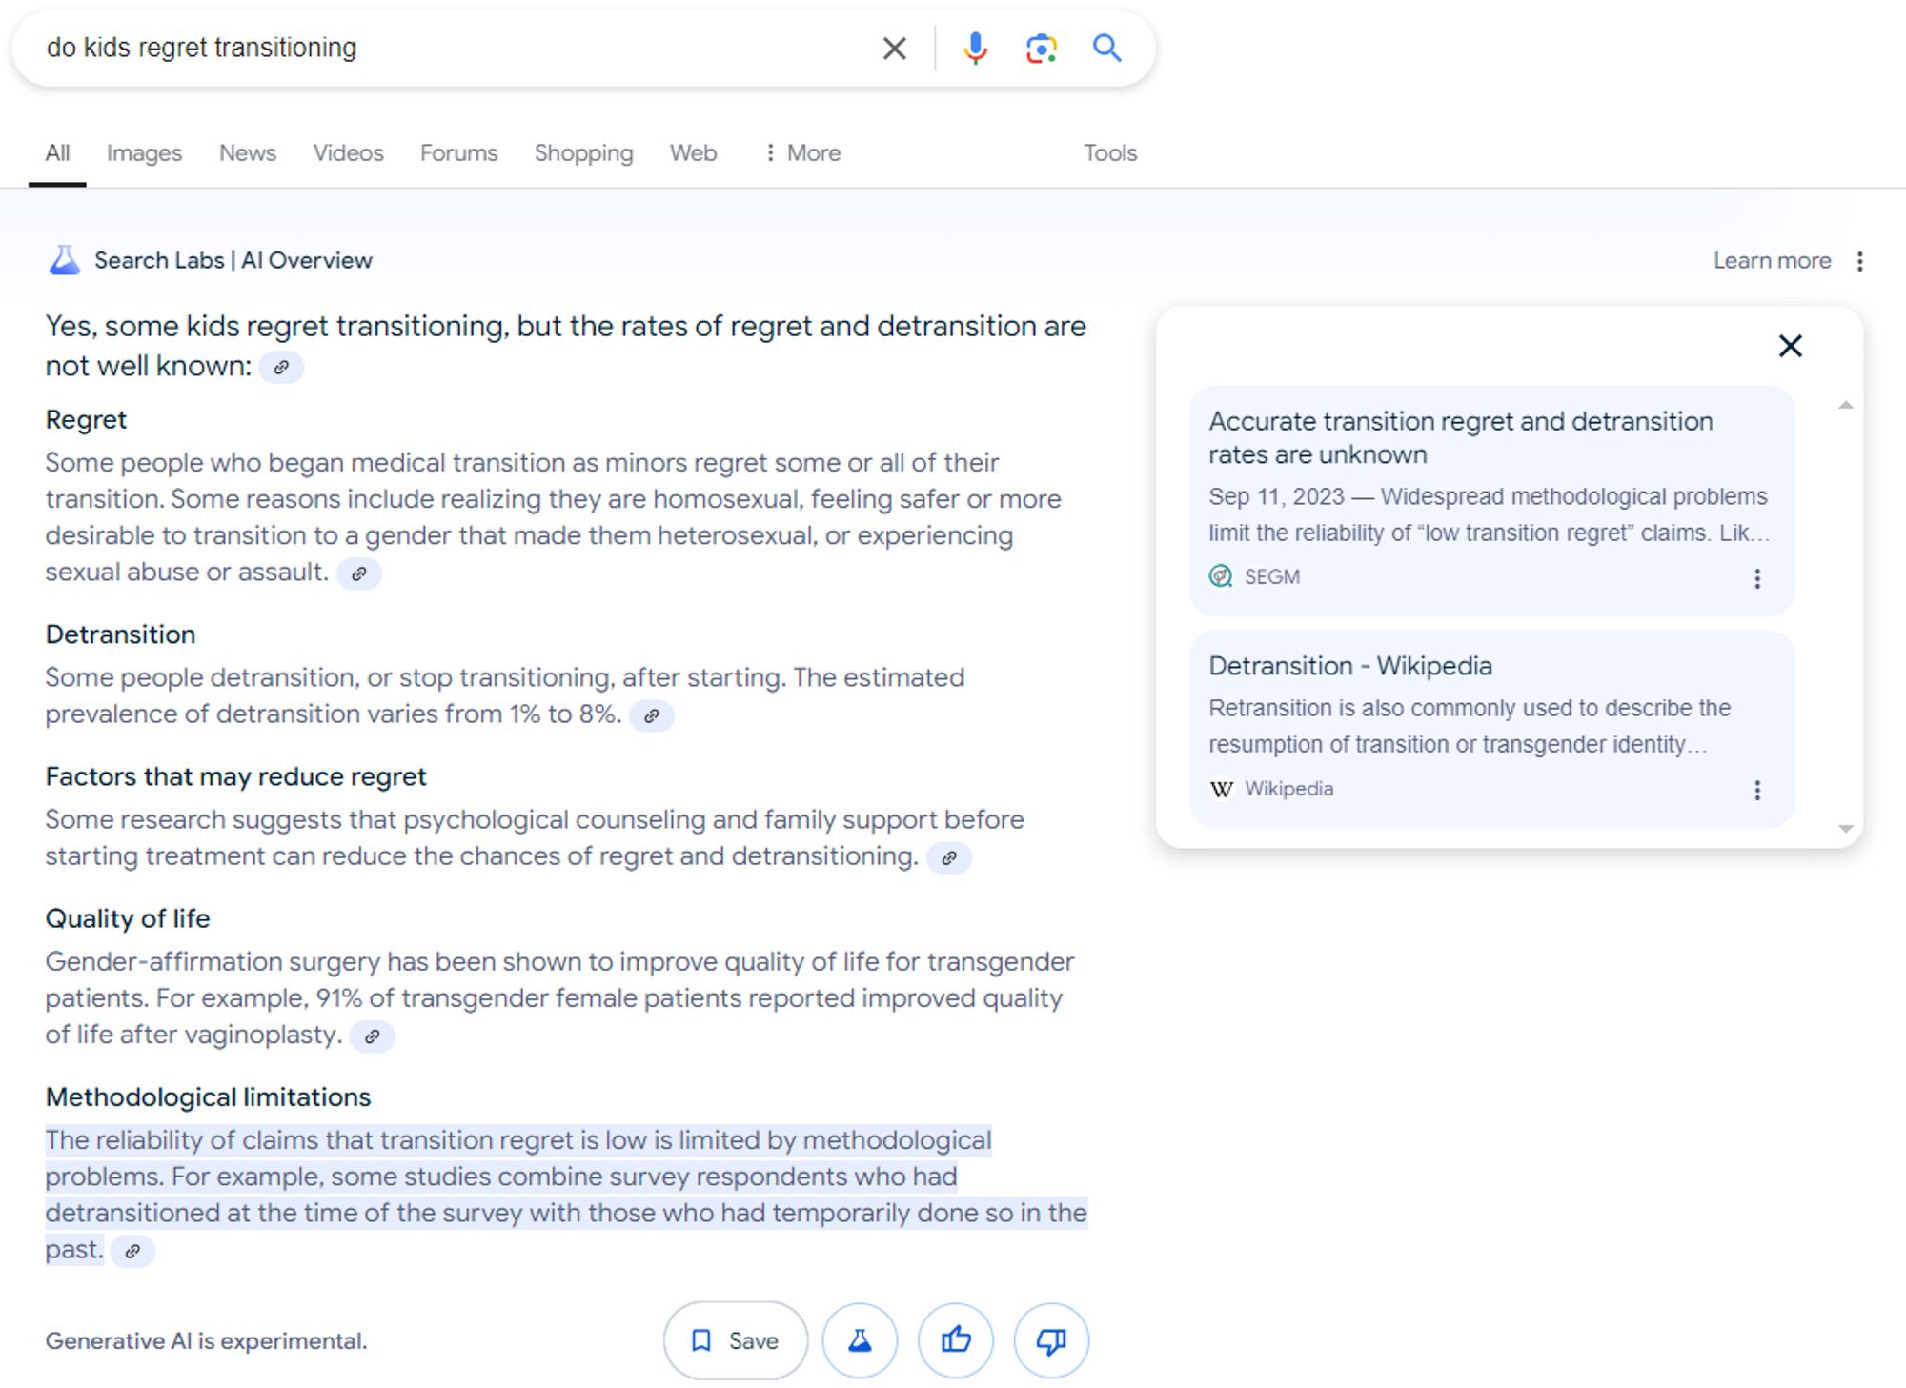Click the Google Lens camera icon
This screenshot has height=1388, width=1906.
(x=1041, y=48)
